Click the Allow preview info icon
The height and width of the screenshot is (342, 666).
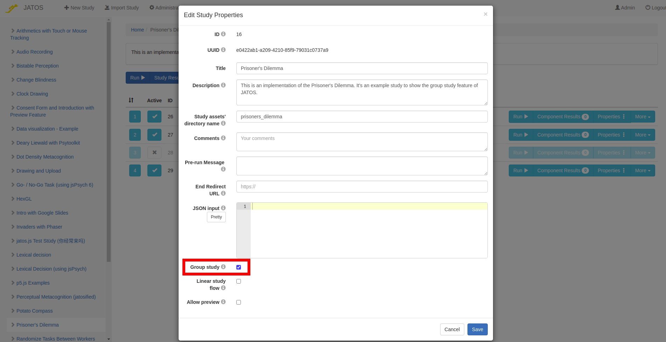pyautogui.click(x=223, y=302)
